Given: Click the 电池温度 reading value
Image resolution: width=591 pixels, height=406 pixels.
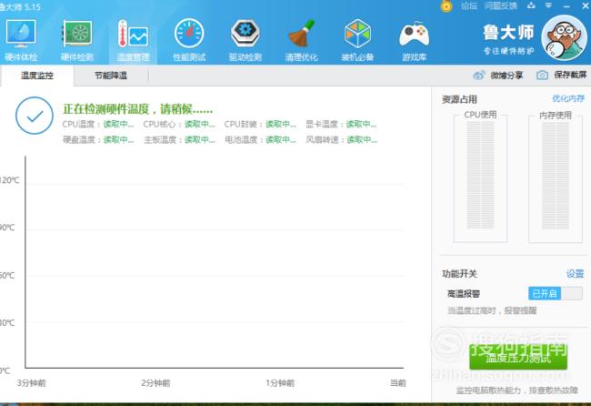Looking at the screenshot, I should tap(281, 140).
